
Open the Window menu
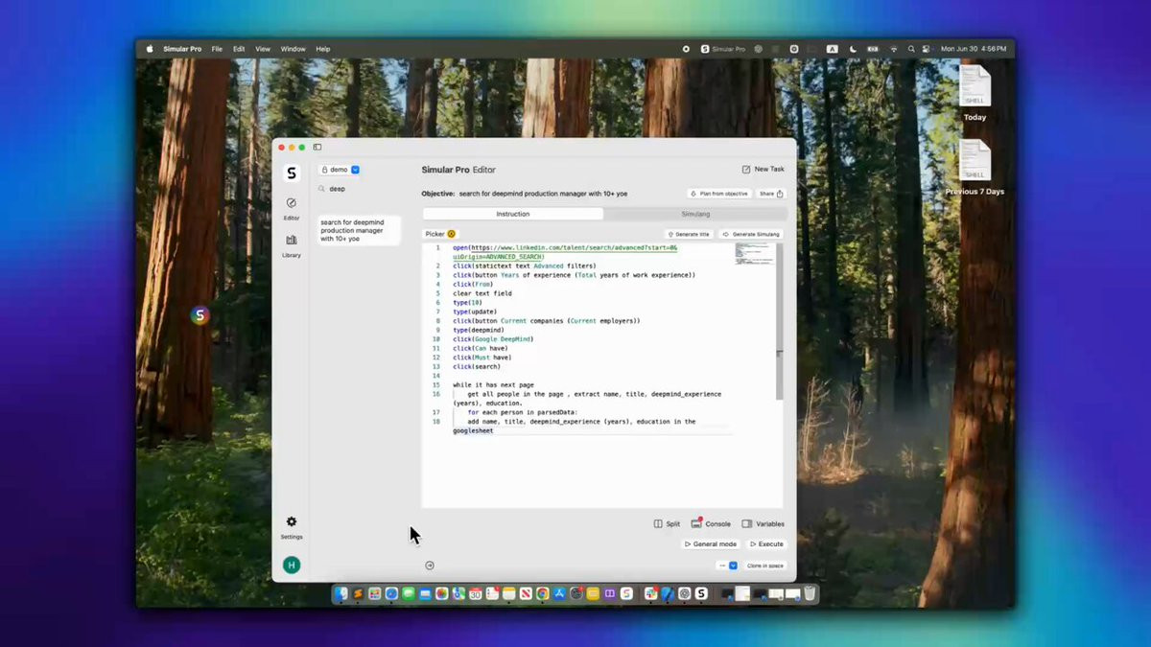tap(293, 49)
